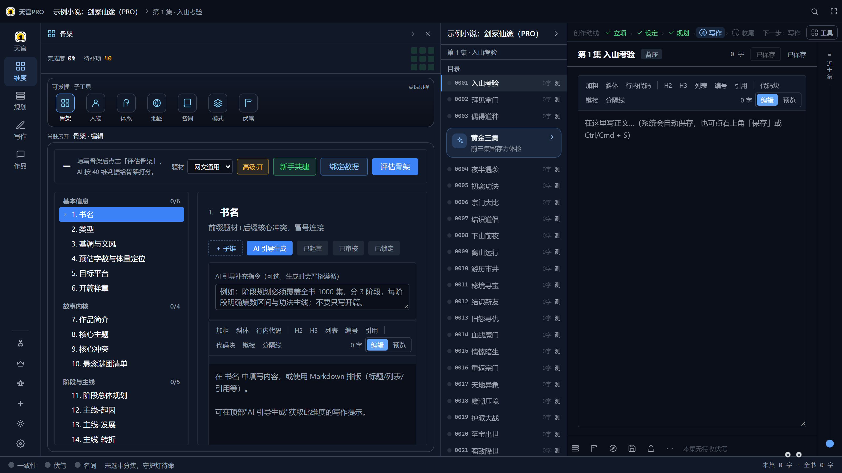The image size is (842, 473).
Task: Switch to 维度 sidebar section
Action: coord(20,71)
